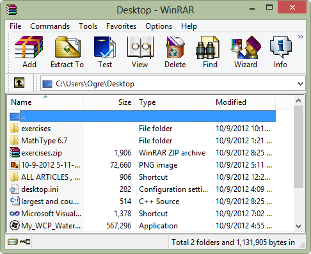Open the File menu
Image resolution: width=311 pixels, height=254 pixels.
tap(15, 26)
